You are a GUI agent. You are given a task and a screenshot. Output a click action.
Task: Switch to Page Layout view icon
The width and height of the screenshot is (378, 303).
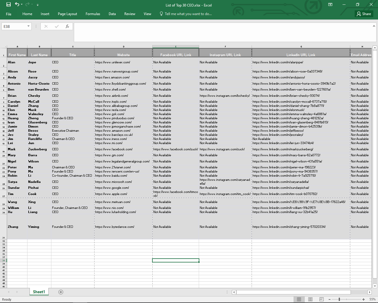coord(310,299)
